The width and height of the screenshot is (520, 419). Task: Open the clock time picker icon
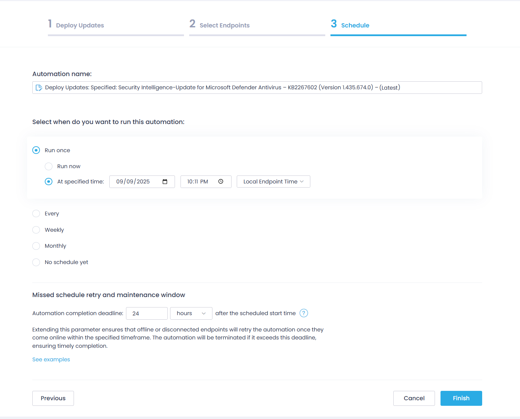(221, 182)
